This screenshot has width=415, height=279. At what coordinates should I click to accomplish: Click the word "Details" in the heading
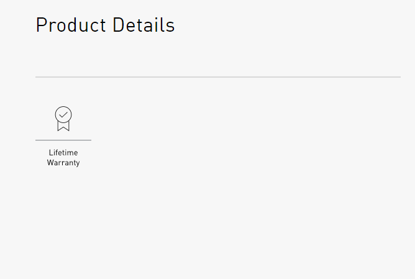click(x=144, y=25)
